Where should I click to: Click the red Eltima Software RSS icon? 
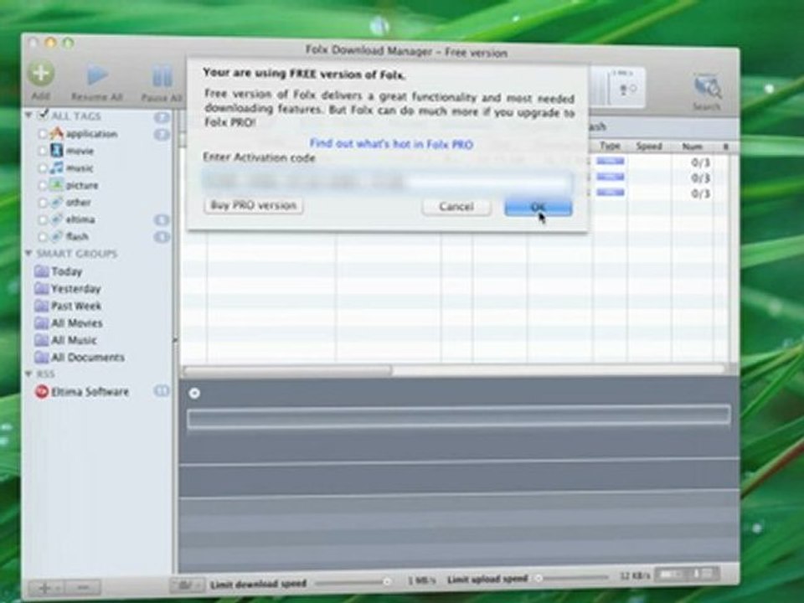(x=42, y=392)
